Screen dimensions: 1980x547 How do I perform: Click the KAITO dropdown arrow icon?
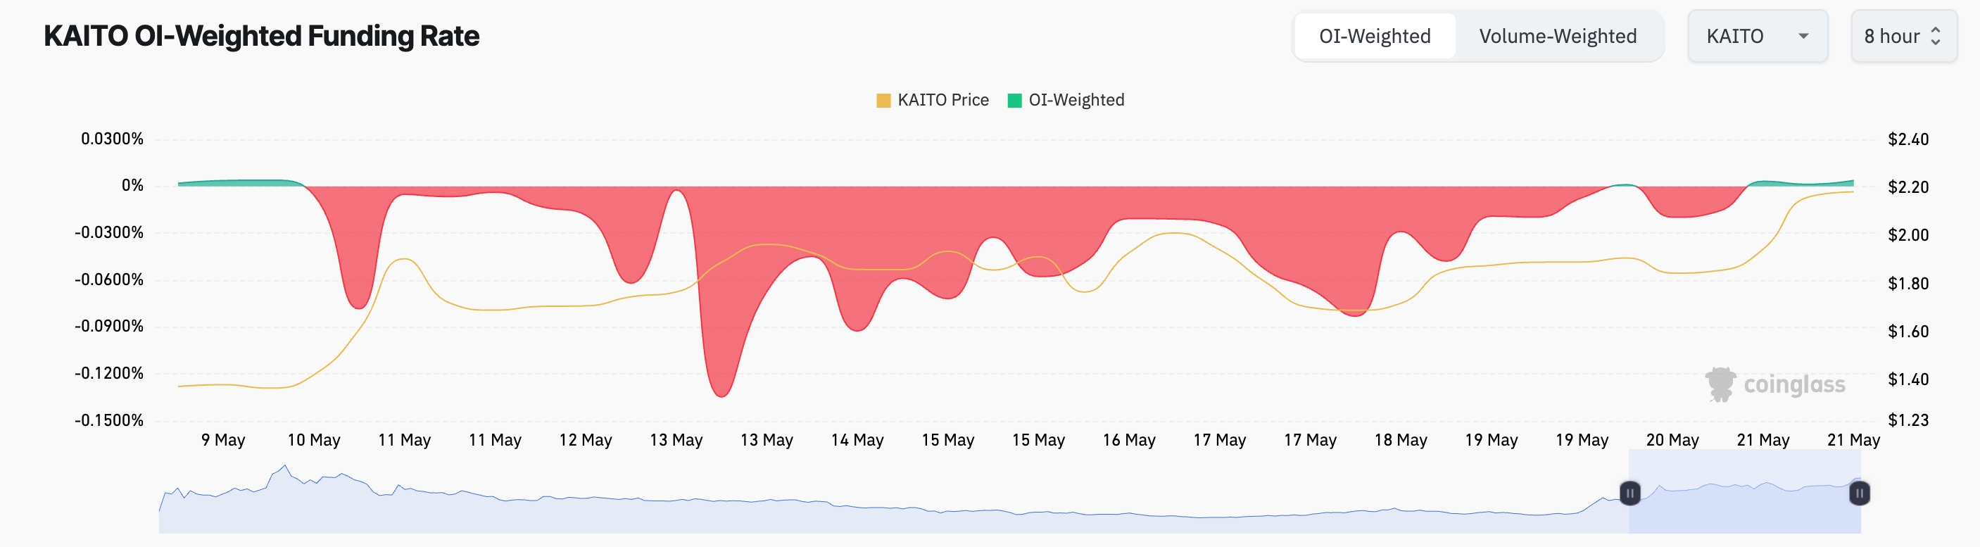click(x=1803, y=36)
